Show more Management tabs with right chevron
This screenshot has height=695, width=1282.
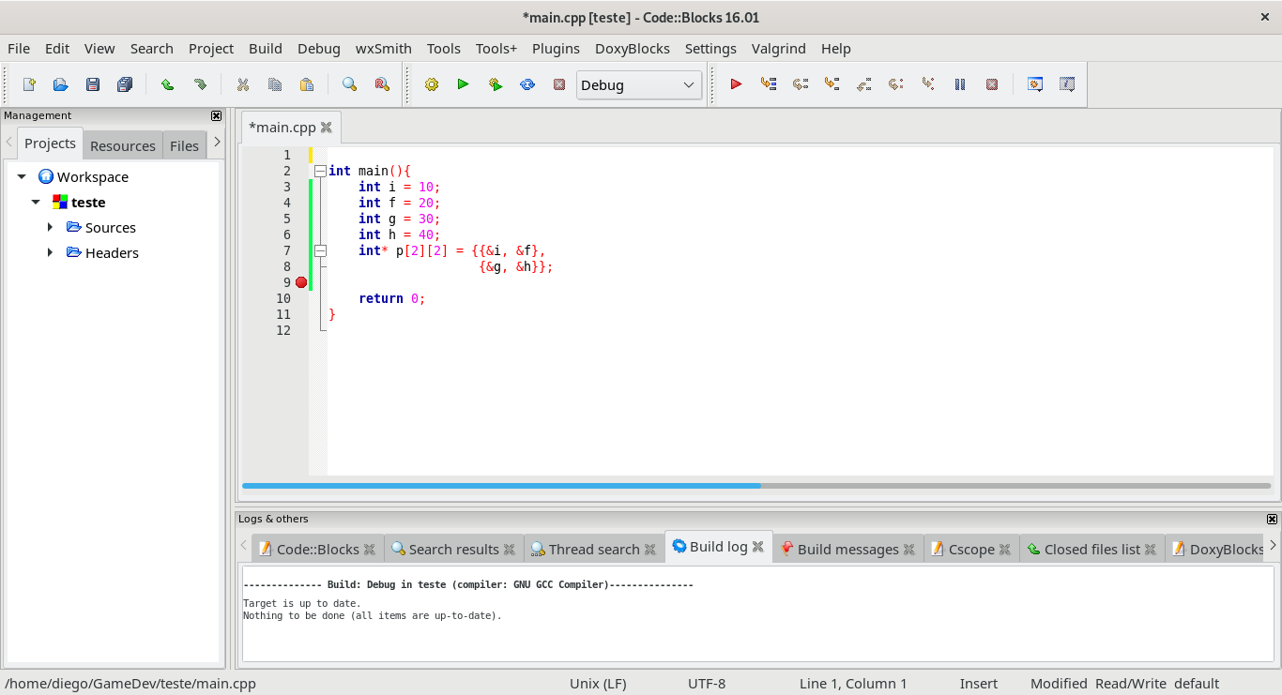pyautogui.click(x=217, y=142)
